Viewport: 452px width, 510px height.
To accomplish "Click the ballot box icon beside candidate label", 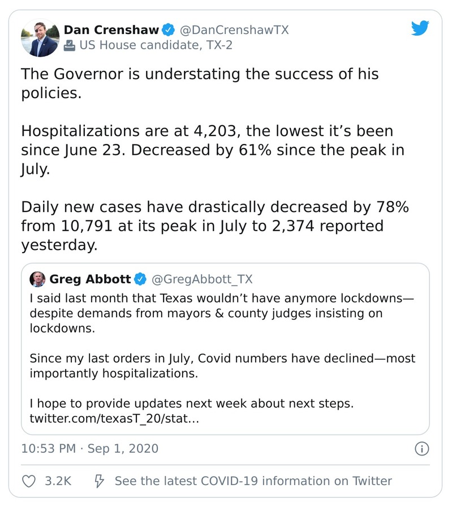I will point(70,45).
